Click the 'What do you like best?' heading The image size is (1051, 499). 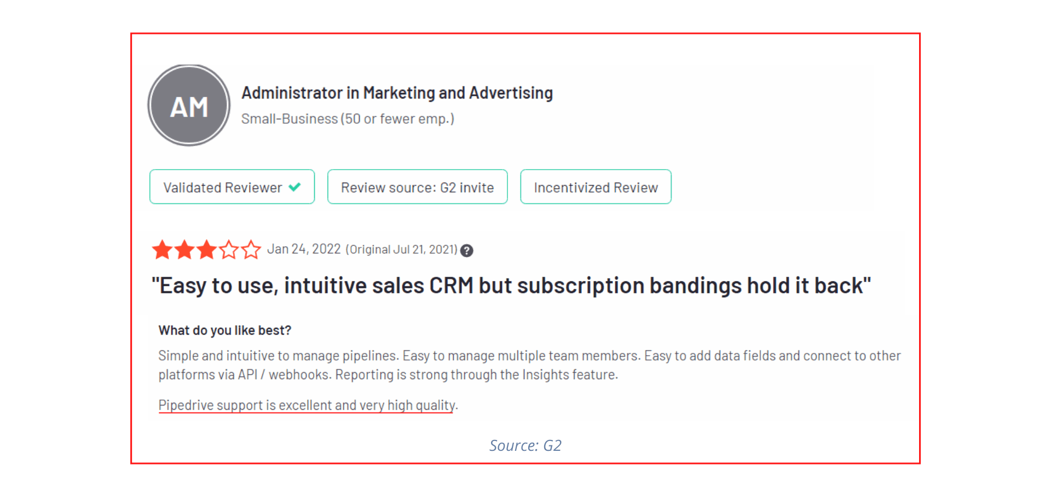click(225, 330)
